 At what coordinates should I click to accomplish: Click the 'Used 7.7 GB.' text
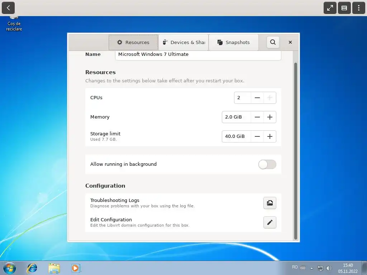point(104,139)
